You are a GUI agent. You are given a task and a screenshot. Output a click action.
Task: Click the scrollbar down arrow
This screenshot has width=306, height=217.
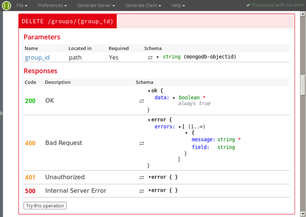click(303, 214)
